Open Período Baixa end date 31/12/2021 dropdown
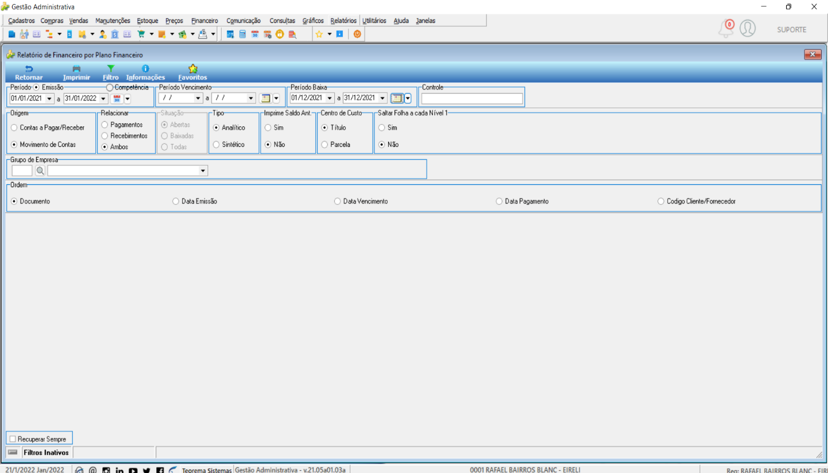Image resolution: width=828 pixels, height=473 pixels. click(x=383, y=98)
